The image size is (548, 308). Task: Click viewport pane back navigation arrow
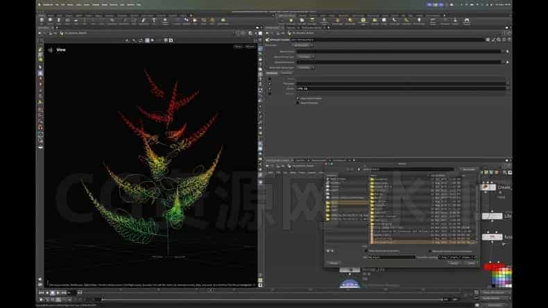[40, 33]
